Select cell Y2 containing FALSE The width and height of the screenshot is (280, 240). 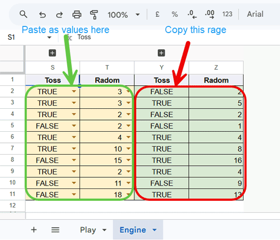161,91
